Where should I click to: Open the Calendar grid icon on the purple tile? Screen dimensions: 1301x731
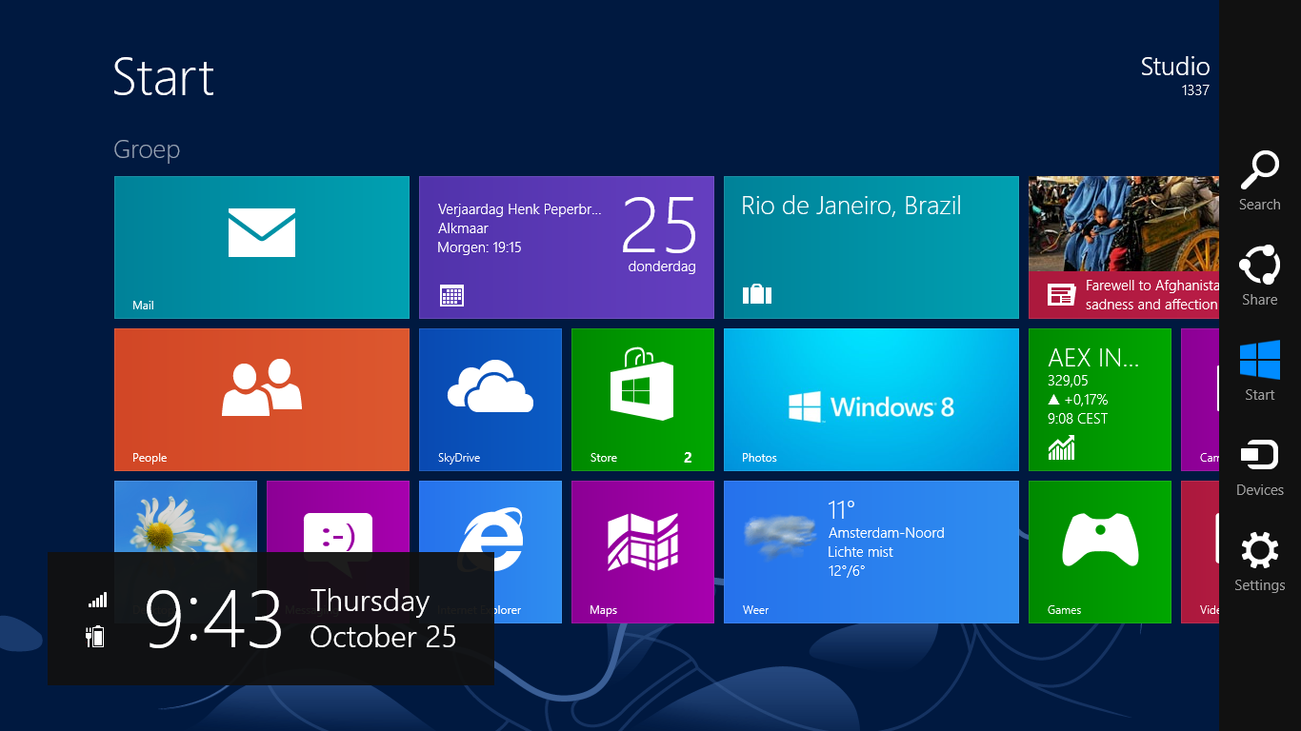tap(452, 295)
